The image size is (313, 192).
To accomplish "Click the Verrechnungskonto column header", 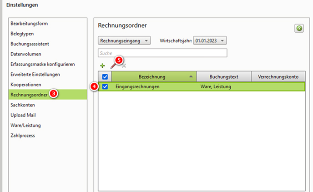I will (278, 76).
